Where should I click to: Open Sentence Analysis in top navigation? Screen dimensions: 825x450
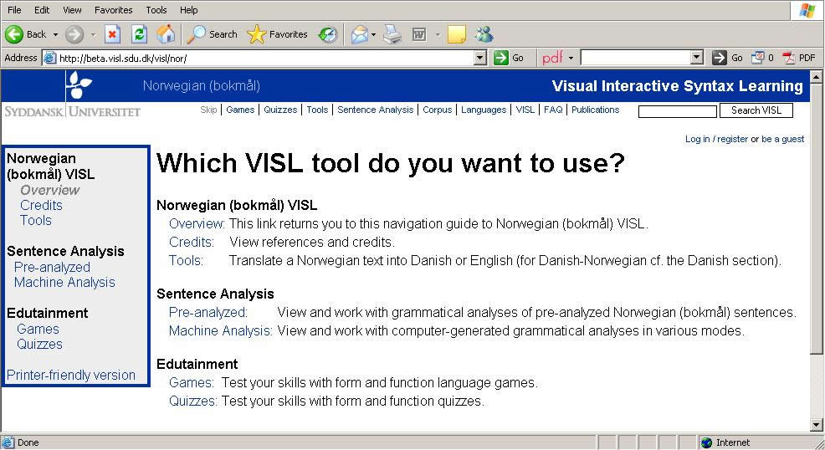(375, 110)
